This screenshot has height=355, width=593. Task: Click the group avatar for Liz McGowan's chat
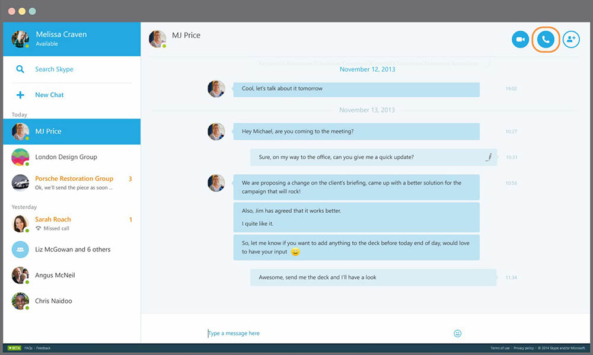click(x=20, y=250)
